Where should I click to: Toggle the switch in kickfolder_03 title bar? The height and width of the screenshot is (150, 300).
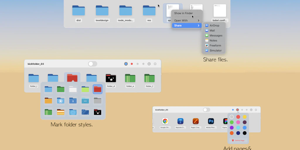coord(93,64)
